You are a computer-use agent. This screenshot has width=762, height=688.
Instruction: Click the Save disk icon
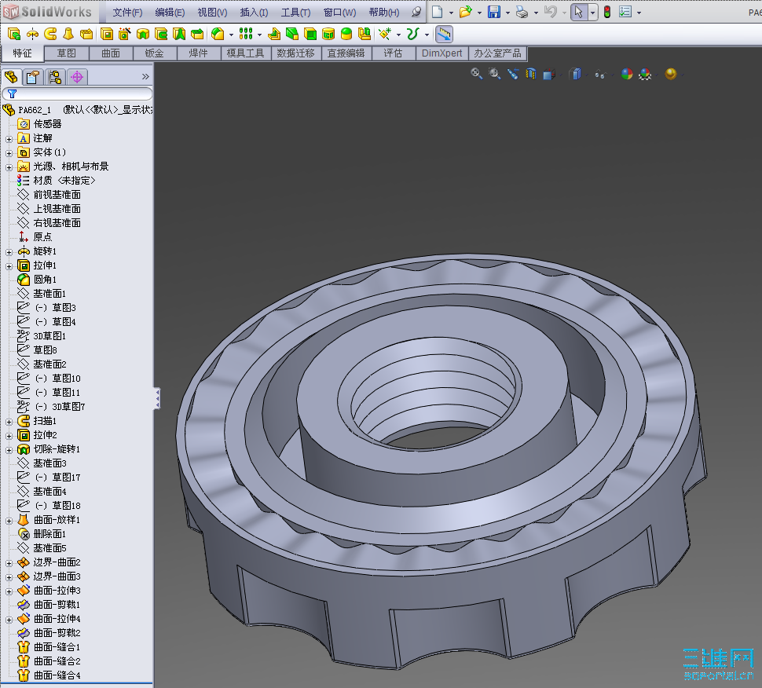494,12
